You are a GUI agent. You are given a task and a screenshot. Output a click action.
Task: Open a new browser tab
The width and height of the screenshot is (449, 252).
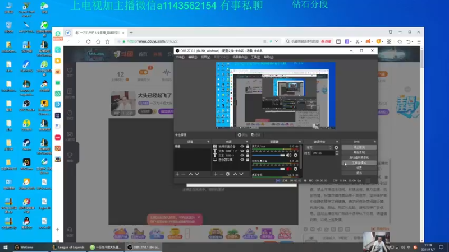131,33
